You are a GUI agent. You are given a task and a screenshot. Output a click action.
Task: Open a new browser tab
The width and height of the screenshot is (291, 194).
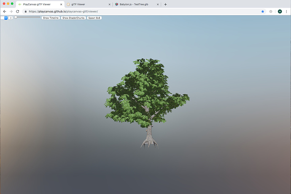coord(165,4)
